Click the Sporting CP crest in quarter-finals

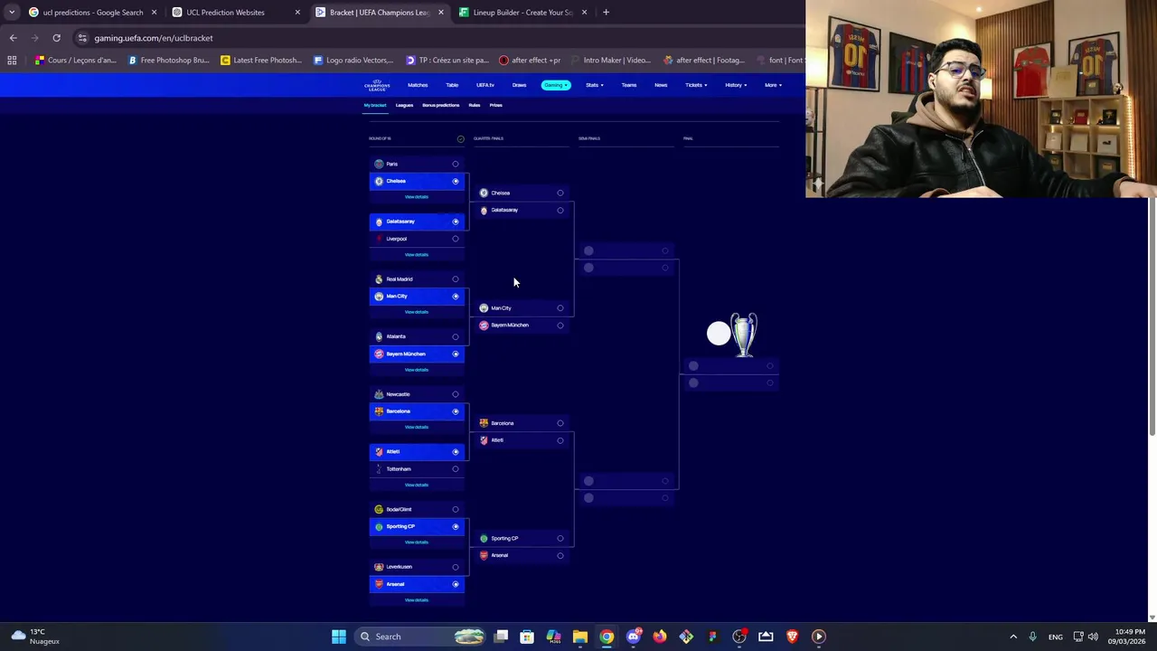tap(484, 539)
